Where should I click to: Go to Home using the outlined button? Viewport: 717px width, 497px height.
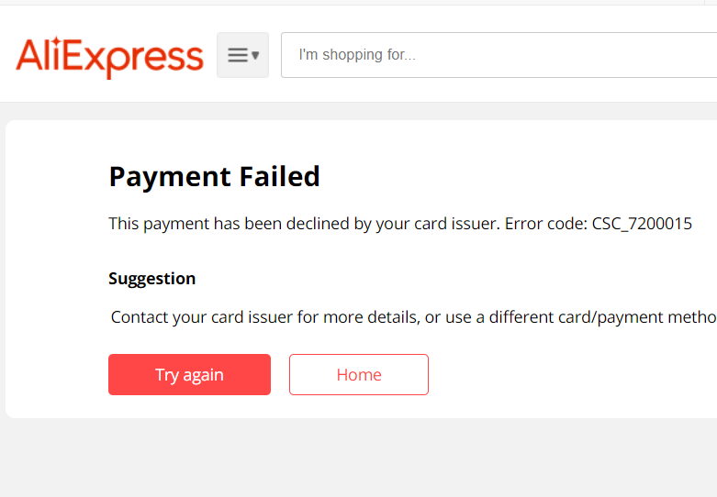(358, 374)
